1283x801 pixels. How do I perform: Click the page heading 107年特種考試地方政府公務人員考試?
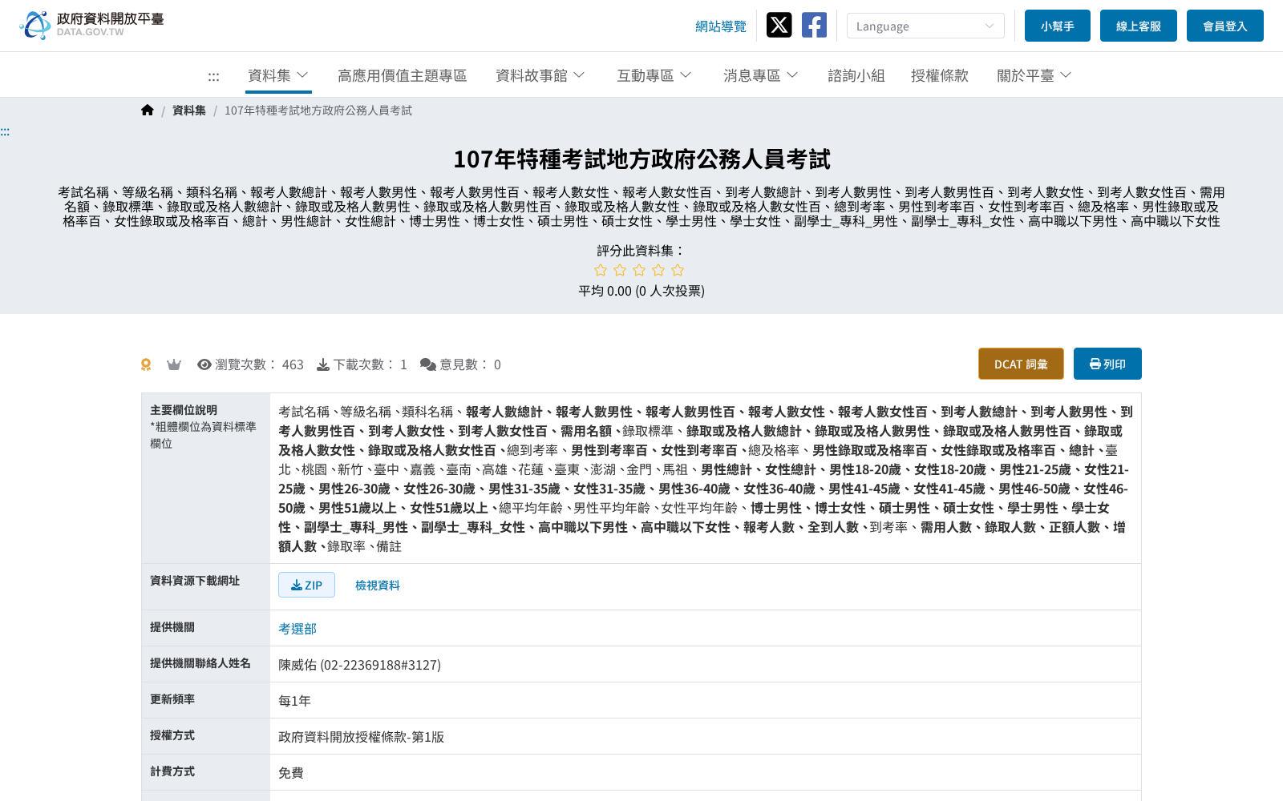coord(641,159)
